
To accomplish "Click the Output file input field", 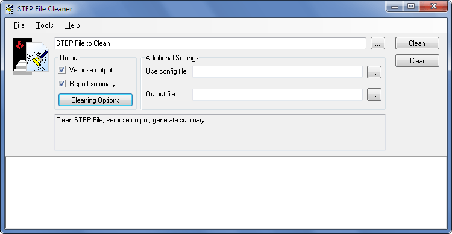I will tap(277, 94).
